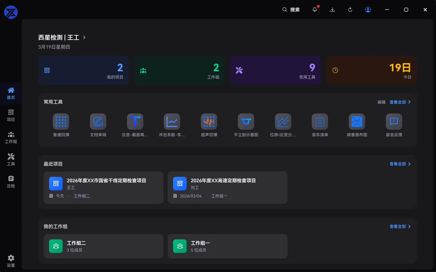Open the 装车清单 tool
436x272 pixels.
pyautogui.click(x=320, y=122)
